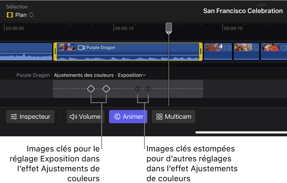Select the first white Exposition keyframe
This screenshot has height=183, width=287.
(x=91, y=89)
